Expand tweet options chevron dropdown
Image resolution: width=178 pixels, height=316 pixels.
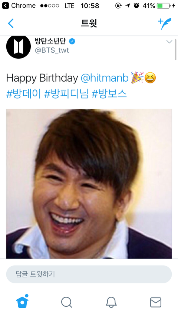click(x=169, y=42)
